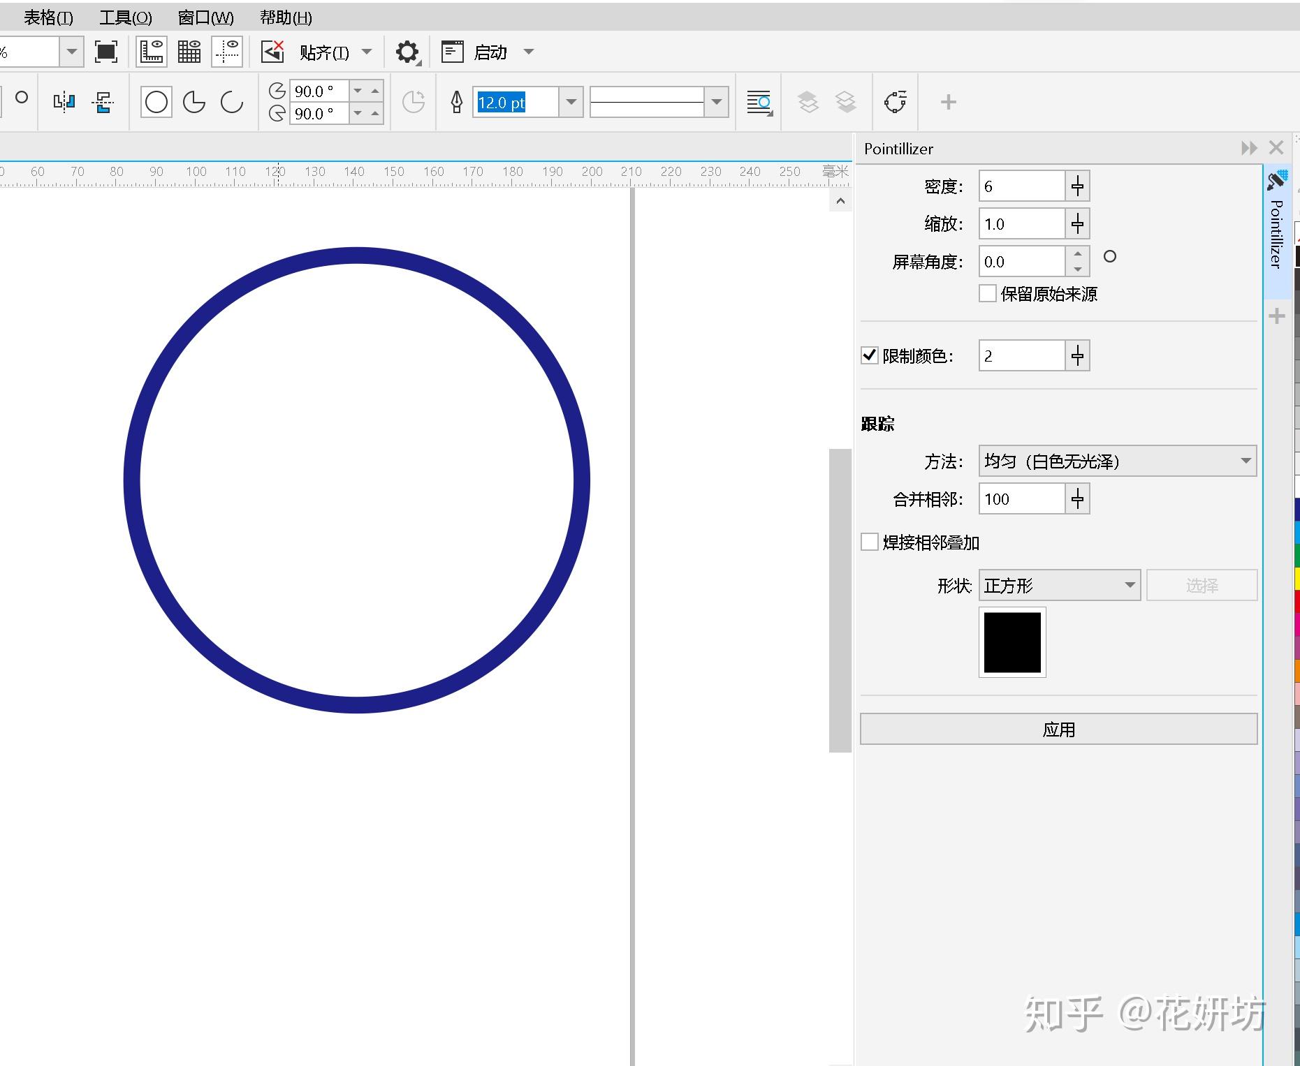
Task: Expand the line style dropdown
Action: [x=716, y=103]
